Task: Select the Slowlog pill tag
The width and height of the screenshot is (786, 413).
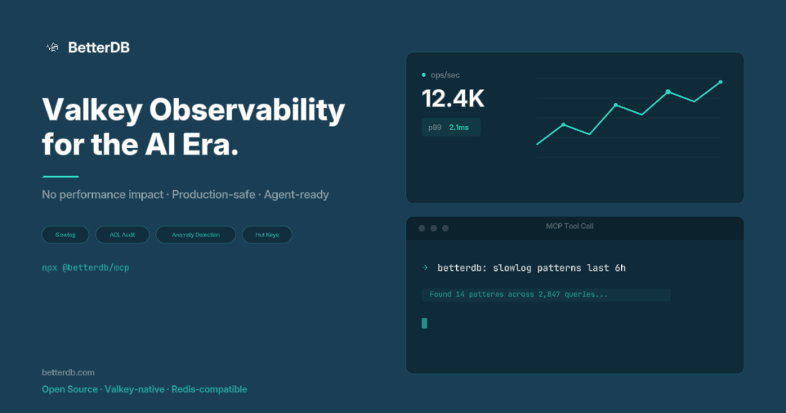Action: coord(65,235)
